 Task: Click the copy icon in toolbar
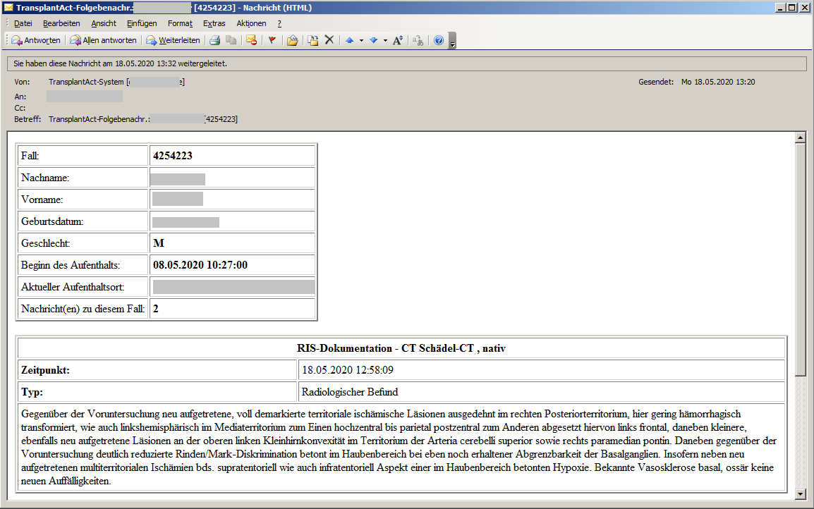click(x=231, y=40)
